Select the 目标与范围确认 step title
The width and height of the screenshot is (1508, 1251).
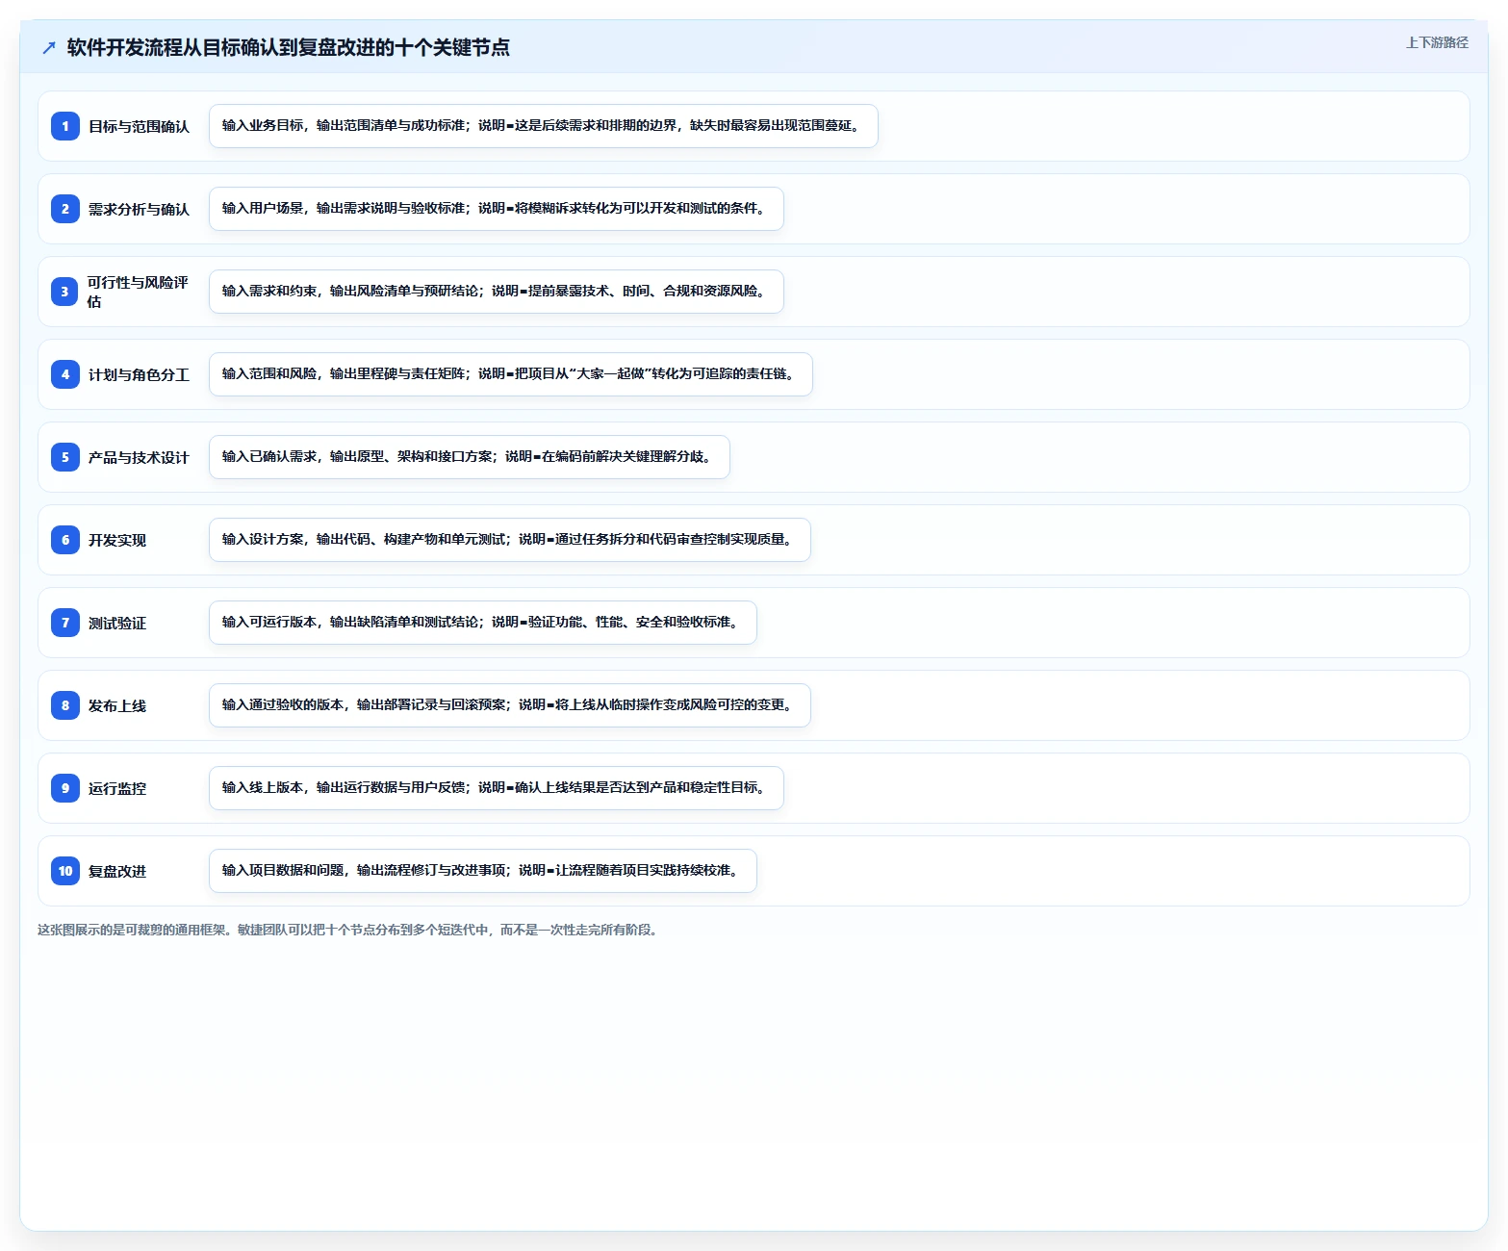(139, 126)
